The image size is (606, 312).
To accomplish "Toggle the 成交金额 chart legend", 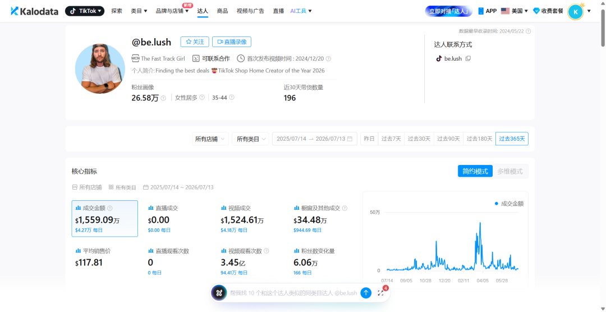I will pos(509,203).
